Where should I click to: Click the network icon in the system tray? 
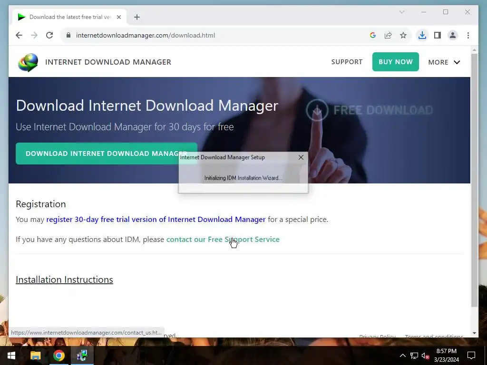(414, 355)
